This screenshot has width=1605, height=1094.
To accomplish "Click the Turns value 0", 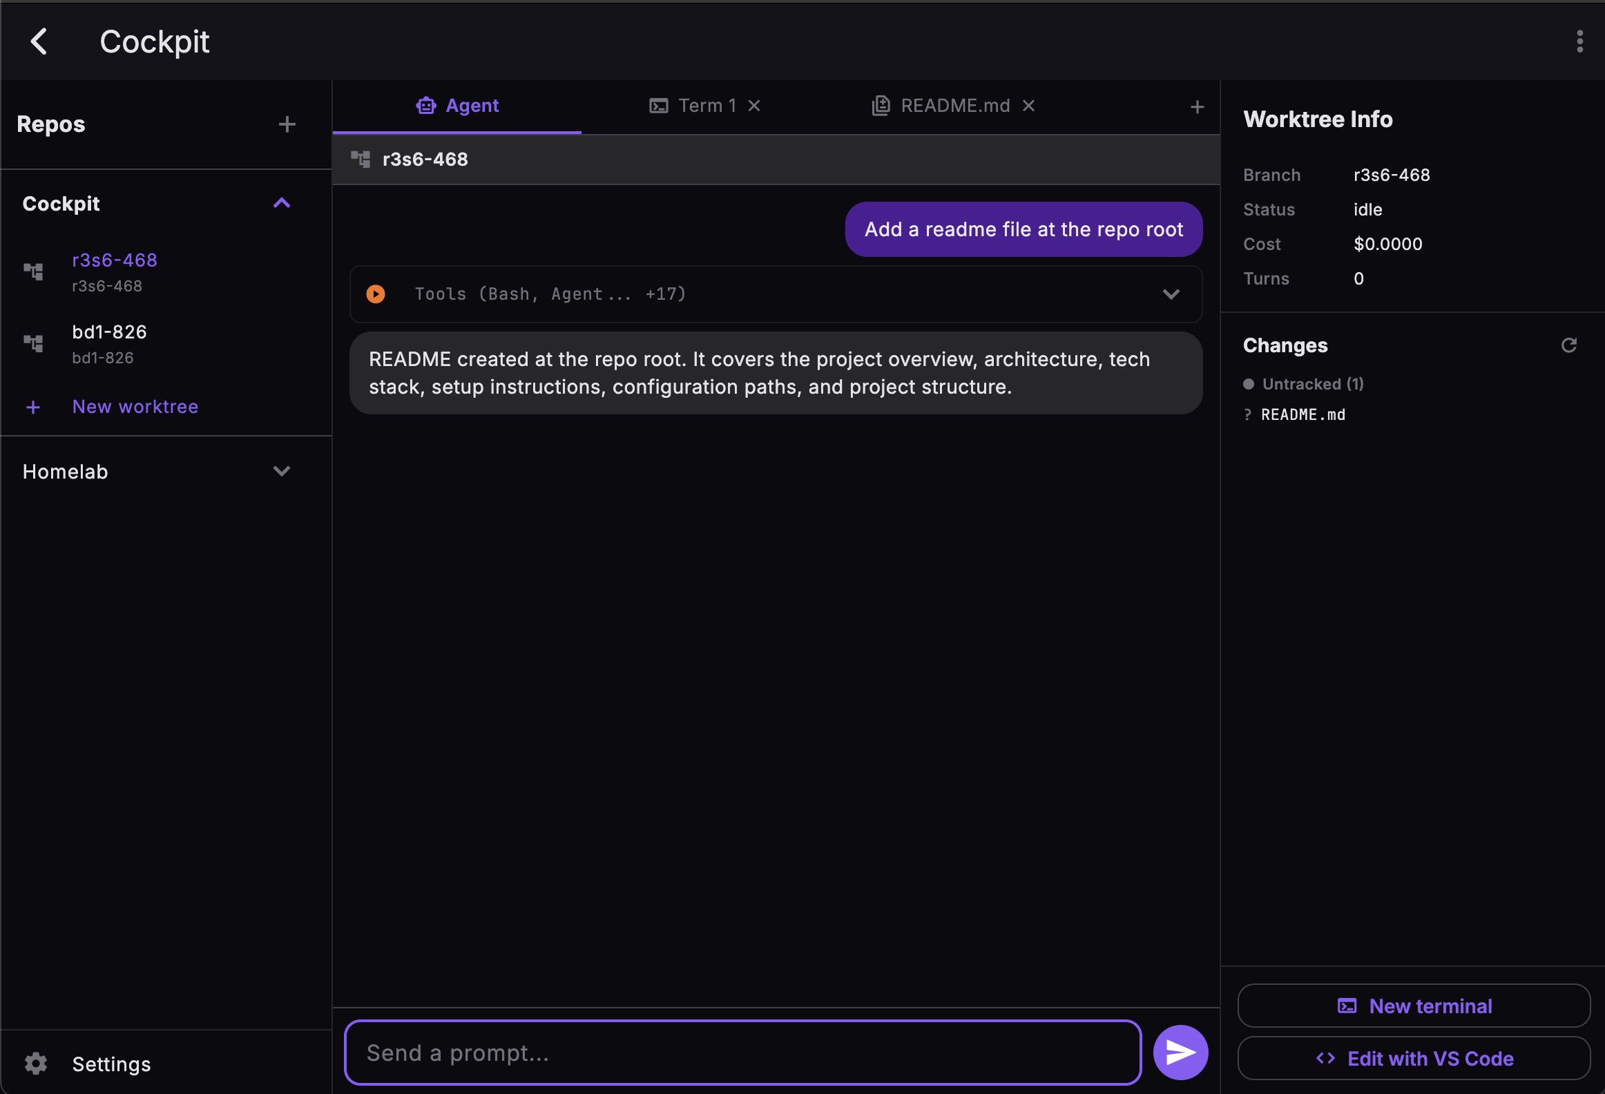I will pos(1358,278).
